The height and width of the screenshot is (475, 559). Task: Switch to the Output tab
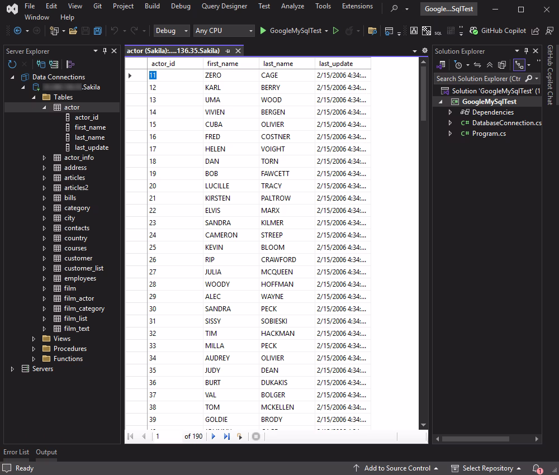pyautogui.click(x=46, y=452)
